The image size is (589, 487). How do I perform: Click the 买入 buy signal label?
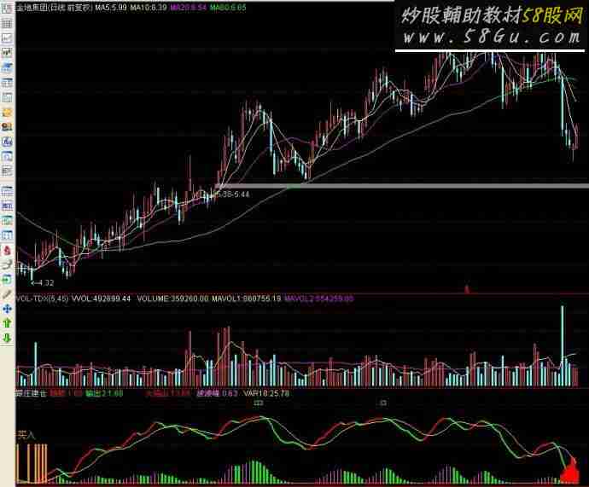pos(26,436)
